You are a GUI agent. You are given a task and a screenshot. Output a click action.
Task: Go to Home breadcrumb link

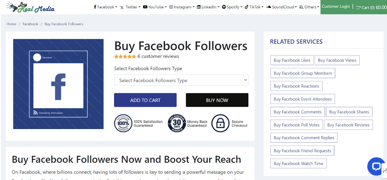pyautogui.click(x=11, y=24)
